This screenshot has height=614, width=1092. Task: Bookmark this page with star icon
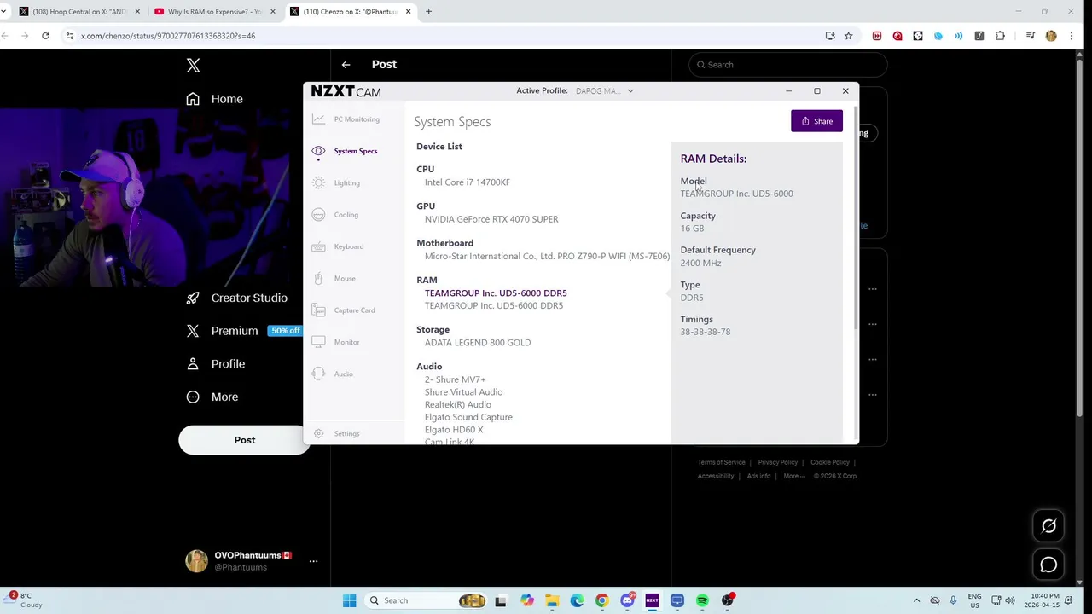(848, 36)
